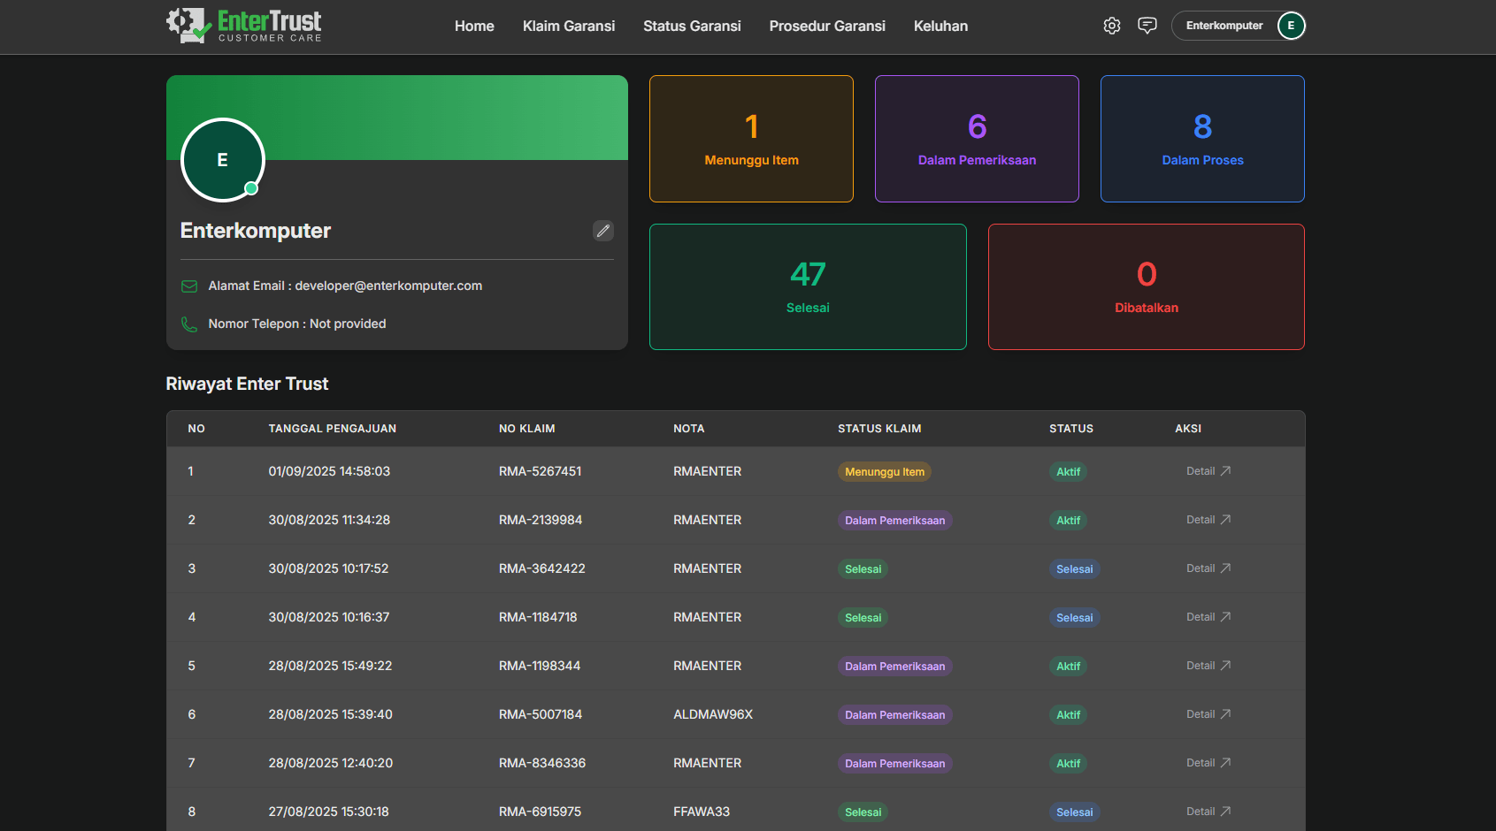The height and width of the screenshot is (831, 1496).
Task: Open Prosedur Garansi menu
Action: coord(827,27)
